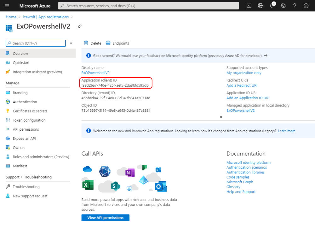Click the Roles and administrators icon
Screen dimensions: 315x227
point(8,156)
